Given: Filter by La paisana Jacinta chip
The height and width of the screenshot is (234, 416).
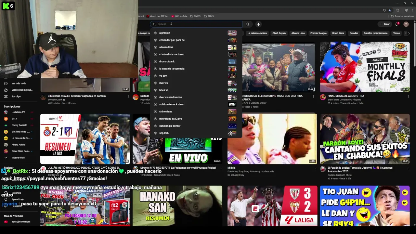Looking at the screenshot, I should (257, 33).
